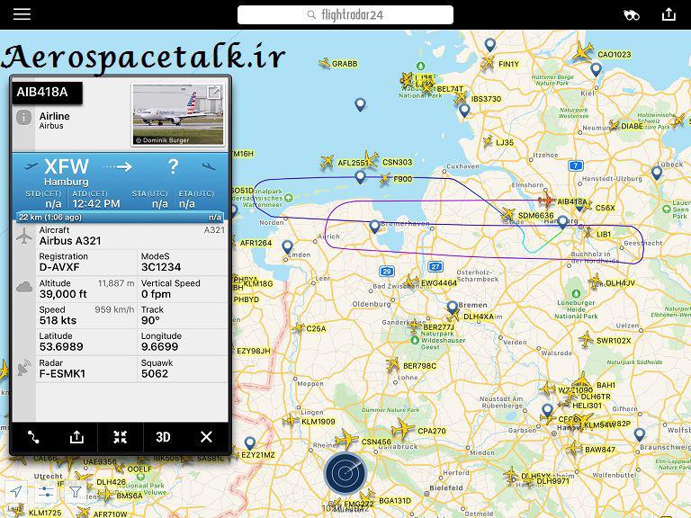Tap the latitude value 53.6989
Screen dimensions: 691x518
pos(61,347)
